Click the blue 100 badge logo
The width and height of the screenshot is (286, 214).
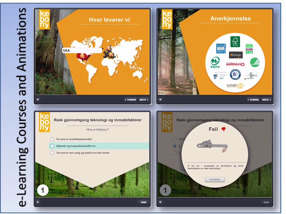[x=221, y=49]
